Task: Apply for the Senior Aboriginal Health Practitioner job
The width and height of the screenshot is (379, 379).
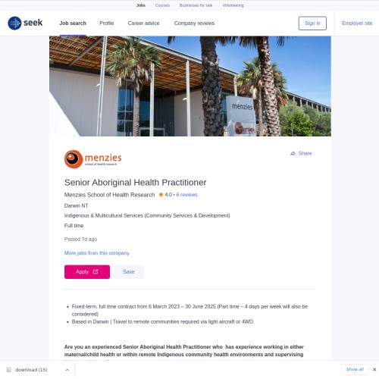Action: (87, 272)
